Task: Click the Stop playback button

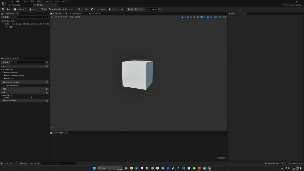Action: pos(136,9)
